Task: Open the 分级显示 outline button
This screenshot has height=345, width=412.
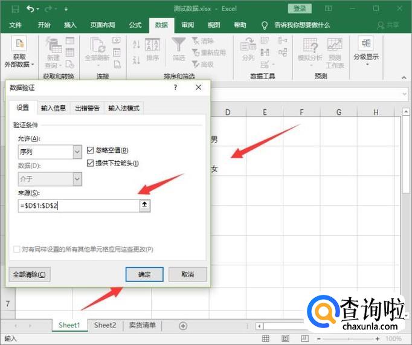Action: click(x=366, y=51)
